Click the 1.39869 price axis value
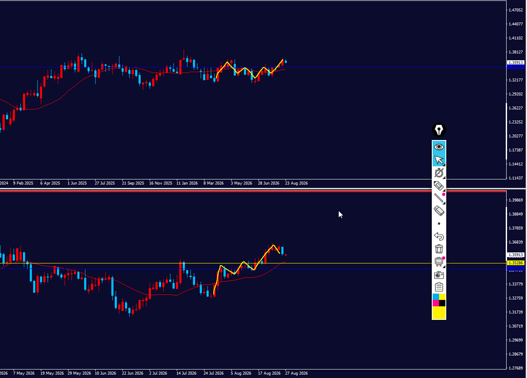 click(516, 200)
